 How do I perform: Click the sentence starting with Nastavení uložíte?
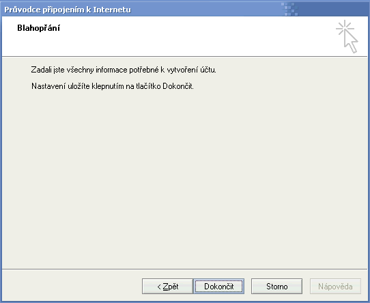pyautogui.click(x=113, y=86)
